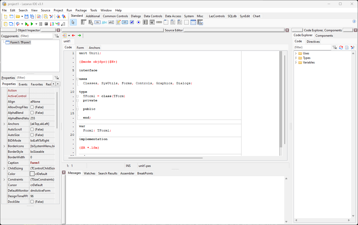Enable the DockSite property checkbox
Viewport: 358px width, 225px height.
(x=32, y=201)
